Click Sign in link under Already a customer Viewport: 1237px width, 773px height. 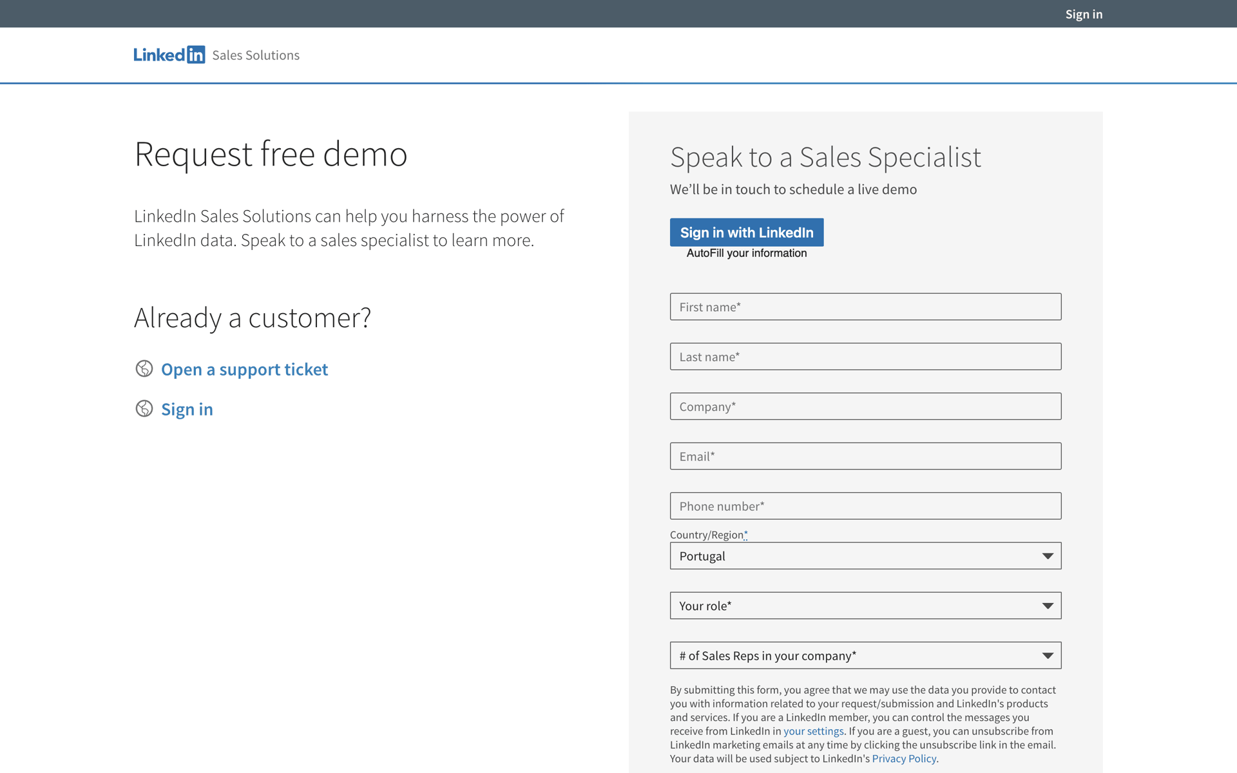coord(187,409)
